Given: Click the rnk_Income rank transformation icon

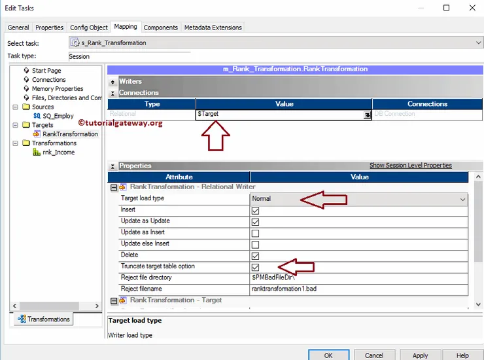Looking at the screenshot, I should 37,153.
